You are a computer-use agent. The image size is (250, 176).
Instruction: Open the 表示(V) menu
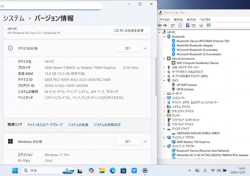[x=191, y=19]
